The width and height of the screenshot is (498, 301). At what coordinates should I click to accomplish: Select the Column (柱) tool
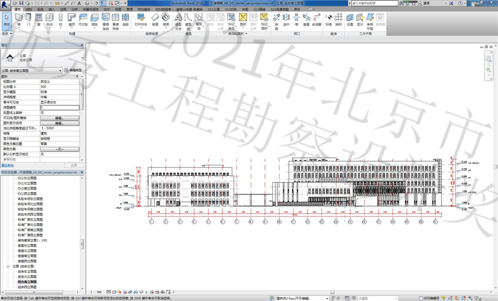pos(60,19)
